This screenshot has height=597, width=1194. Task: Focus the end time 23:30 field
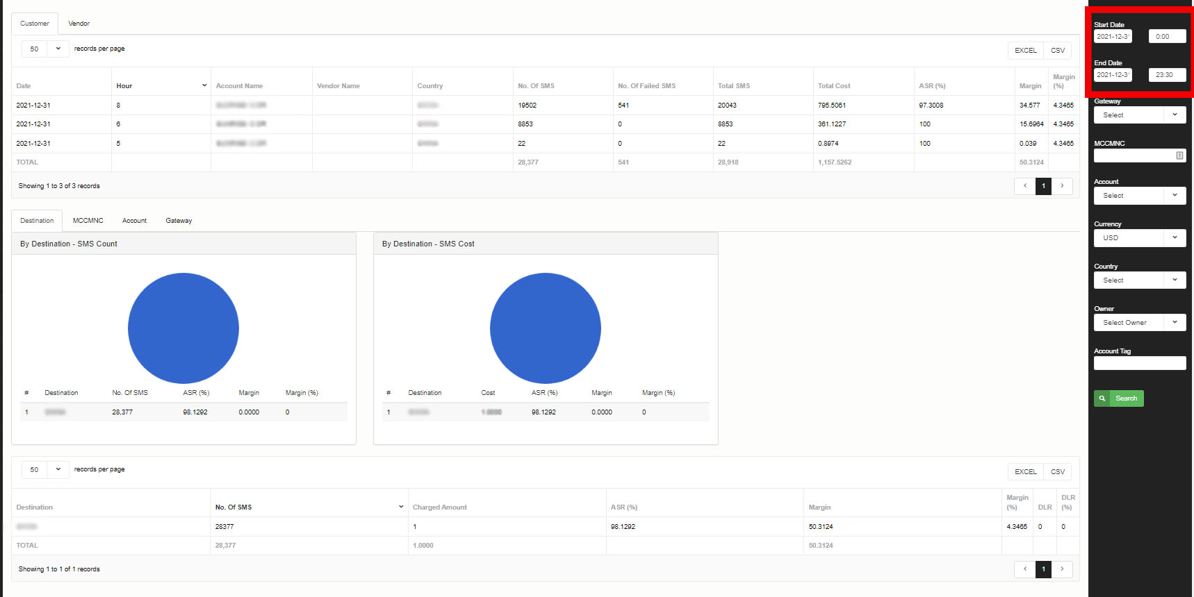click(1167, 75)
